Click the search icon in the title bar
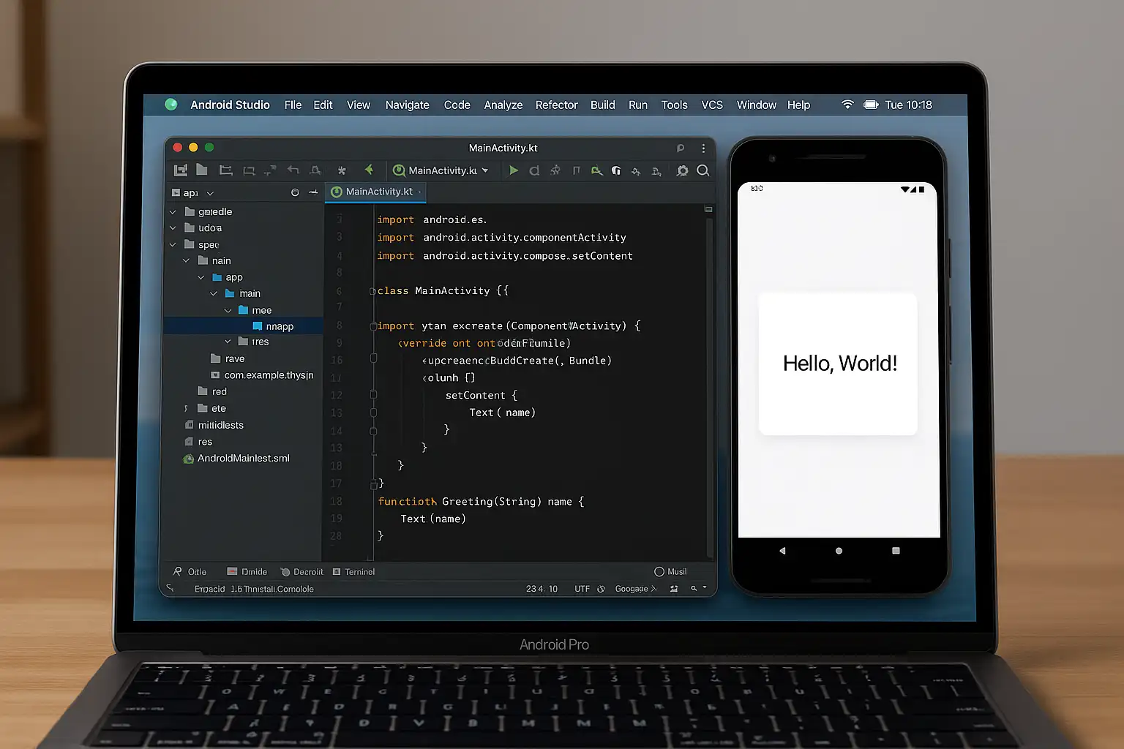This screenshot has width=1124, height=749. click(x=681, y=148)
